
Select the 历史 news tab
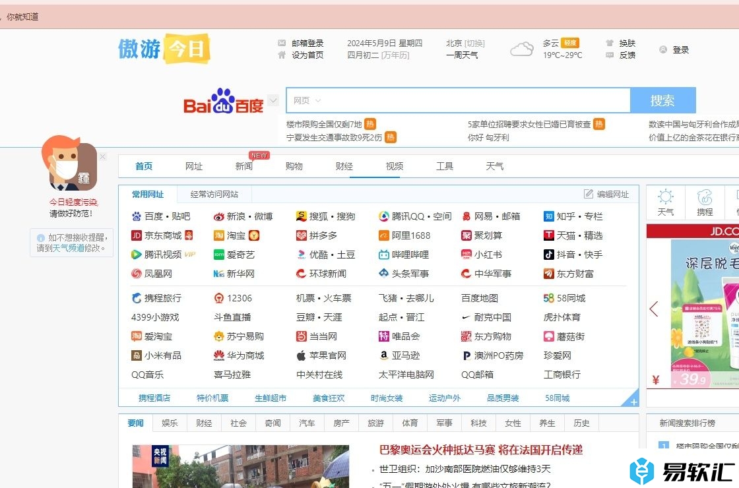[x=581, y=423]
